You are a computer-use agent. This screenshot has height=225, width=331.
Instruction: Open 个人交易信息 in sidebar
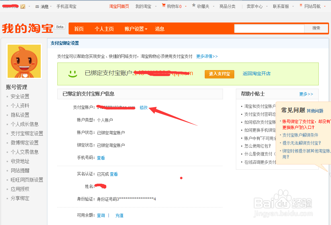coord(25,152)
